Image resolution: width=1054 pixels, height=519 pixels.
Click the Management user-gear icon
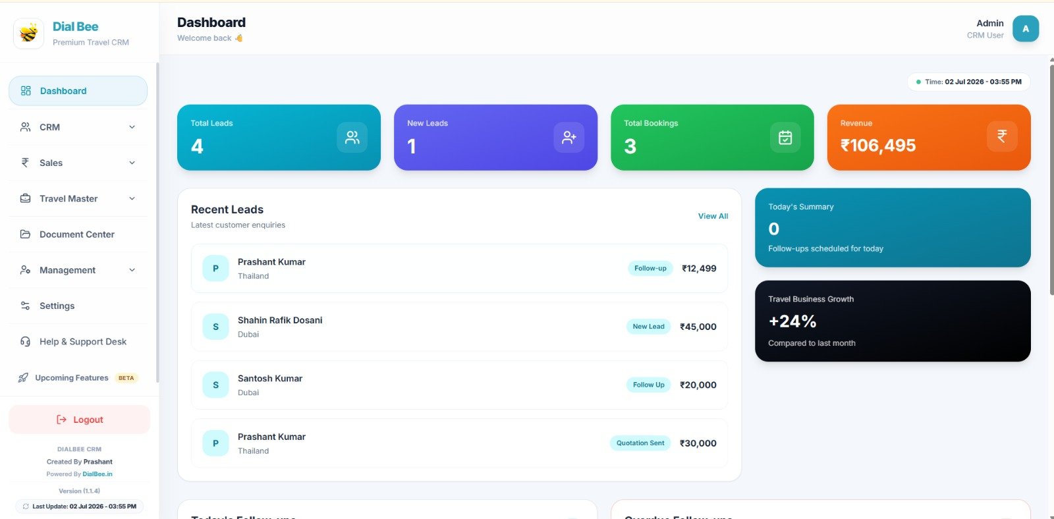pyautogui.click(x=25, y=270)
